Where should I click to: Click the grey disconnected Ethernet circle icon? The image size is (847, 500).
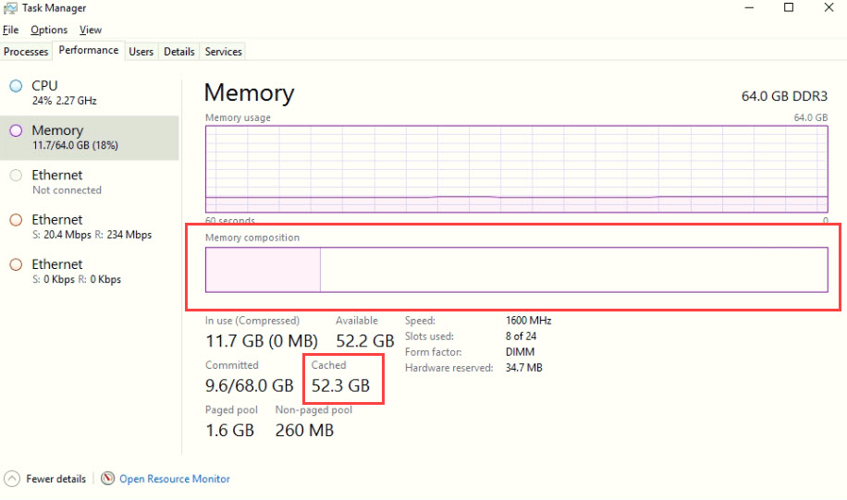point(16,176)
